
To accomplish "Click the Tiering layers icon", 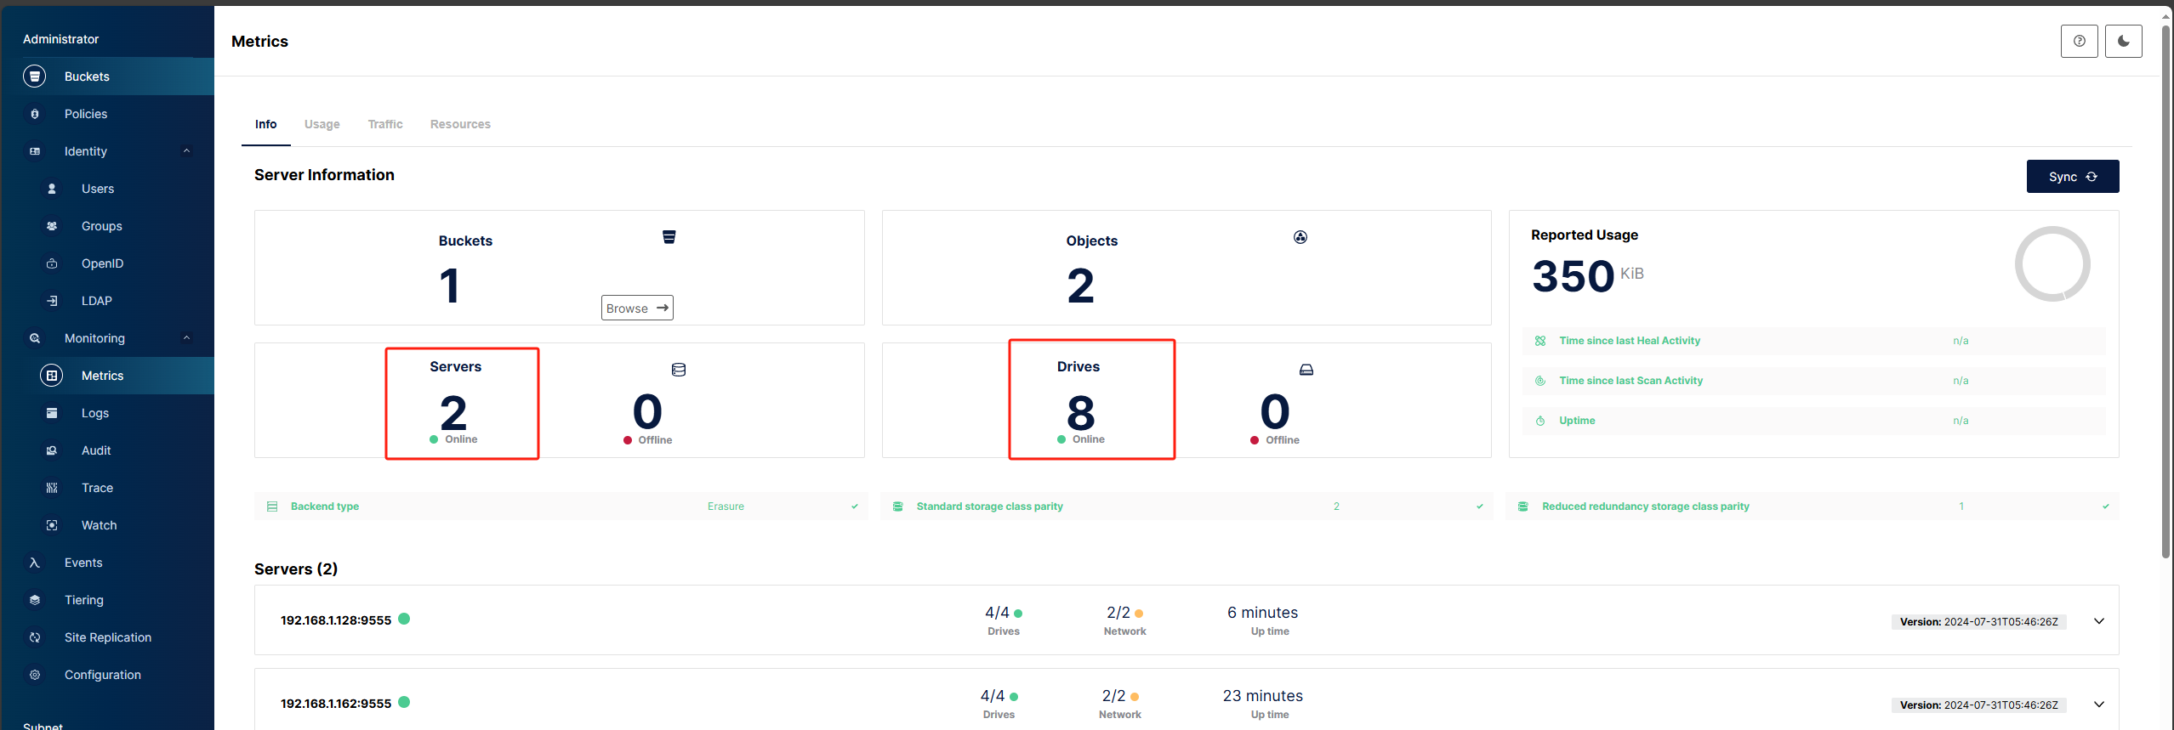I will pyautogui.click(x=35, y=600).
